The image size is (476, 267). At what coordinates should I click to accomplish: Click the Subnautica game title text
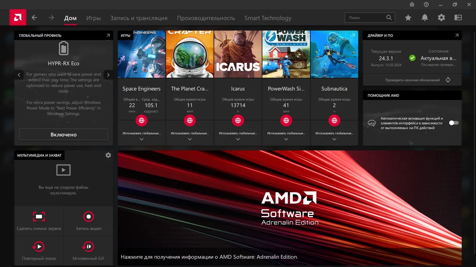tap(334, 89)
